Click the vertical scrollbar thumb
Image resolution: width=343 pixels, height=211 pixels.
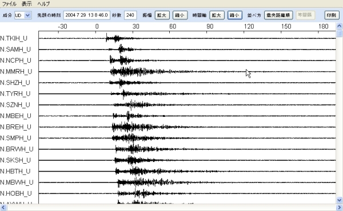coord(339,34)
